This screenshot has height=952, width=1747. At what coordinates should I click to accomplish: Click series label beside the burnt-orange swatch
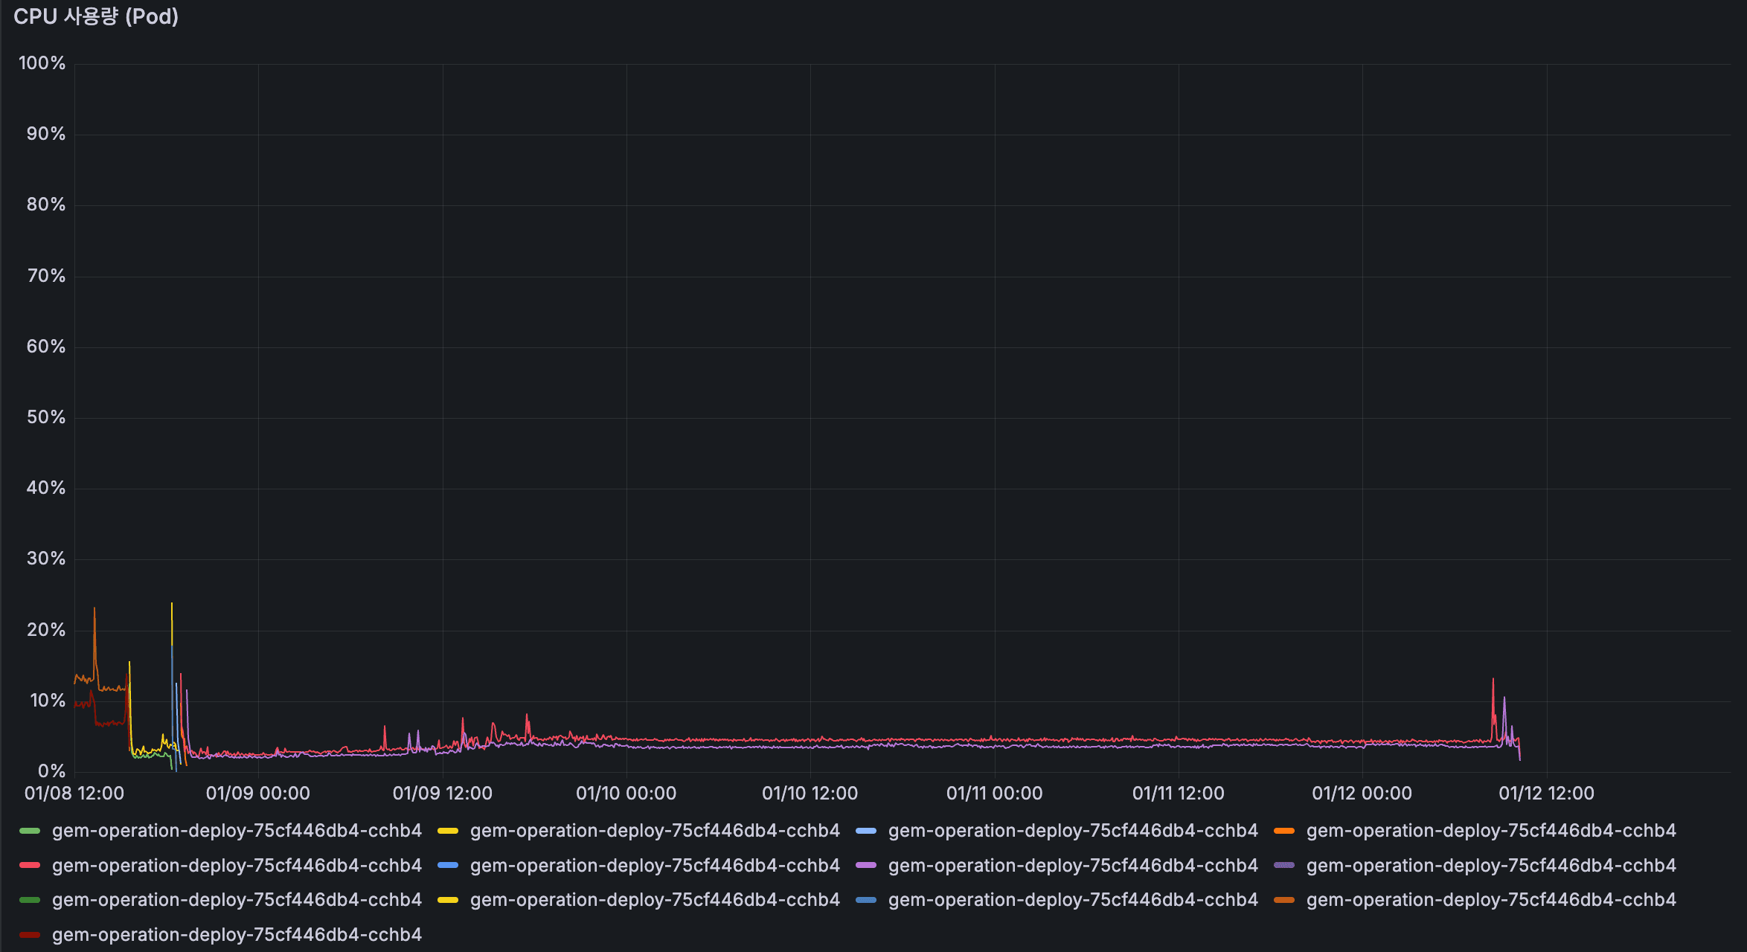tap(1491, 900)
